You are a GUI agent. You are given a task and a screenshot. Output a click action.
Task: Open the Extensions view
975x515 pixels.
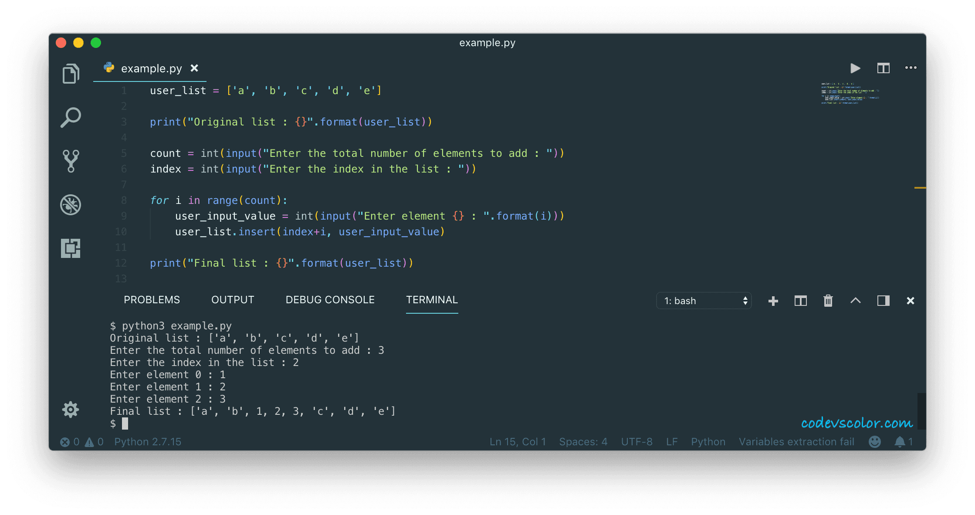(71, 248)
